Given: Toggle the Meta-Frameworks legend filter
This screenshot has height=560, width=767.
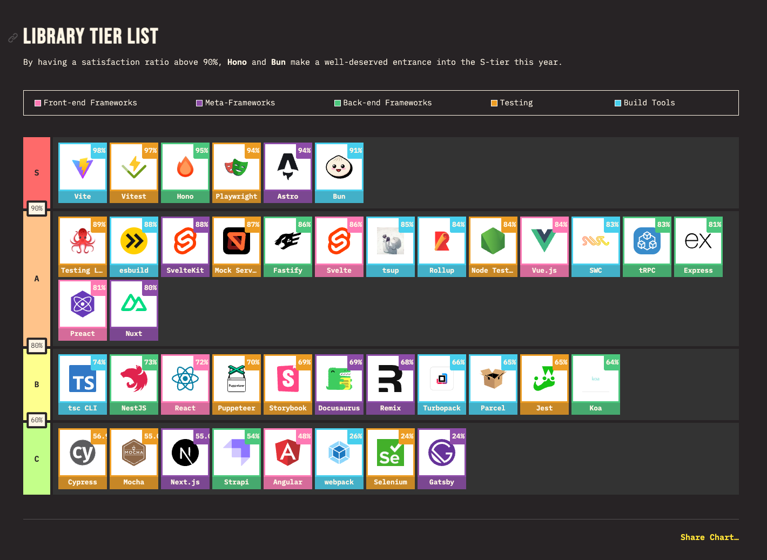Looking at the screenshot, I should click(x=236, y=103).
